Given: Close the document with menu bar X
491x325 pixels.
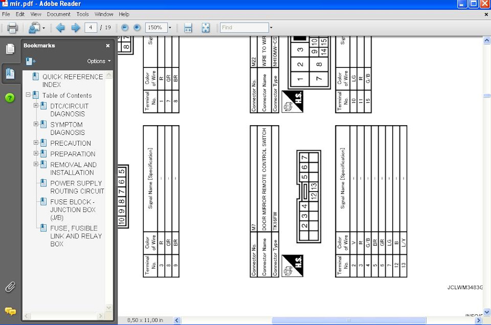Looking at the screenshot, I should [x=486, y=14].
